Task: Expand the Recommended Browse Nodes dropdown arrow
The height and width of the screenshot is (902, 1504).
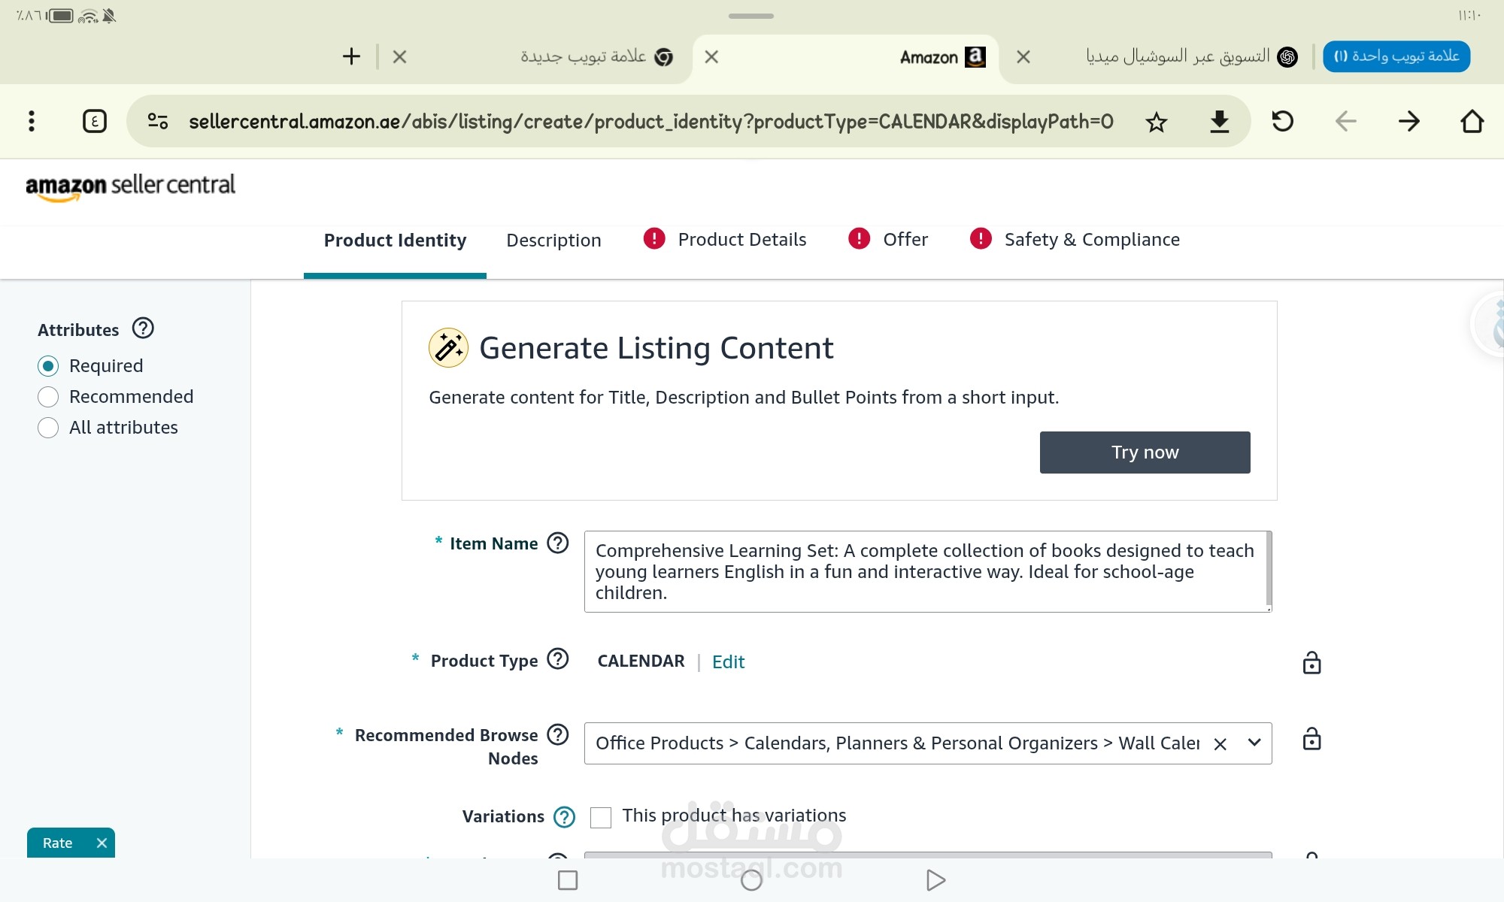Action: 1254,743
